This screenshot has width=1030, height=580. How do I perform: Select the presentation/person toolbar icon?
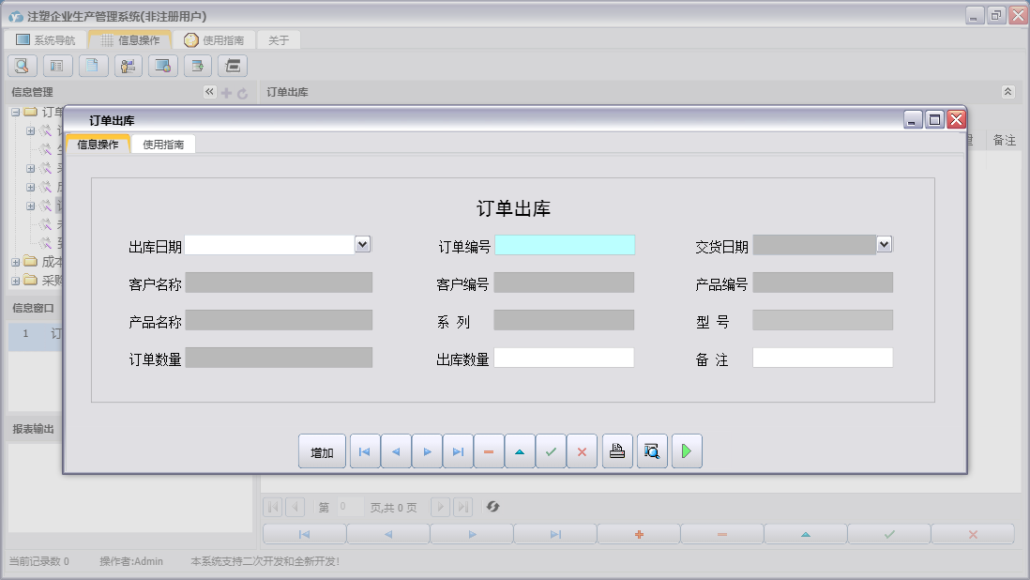128,66
